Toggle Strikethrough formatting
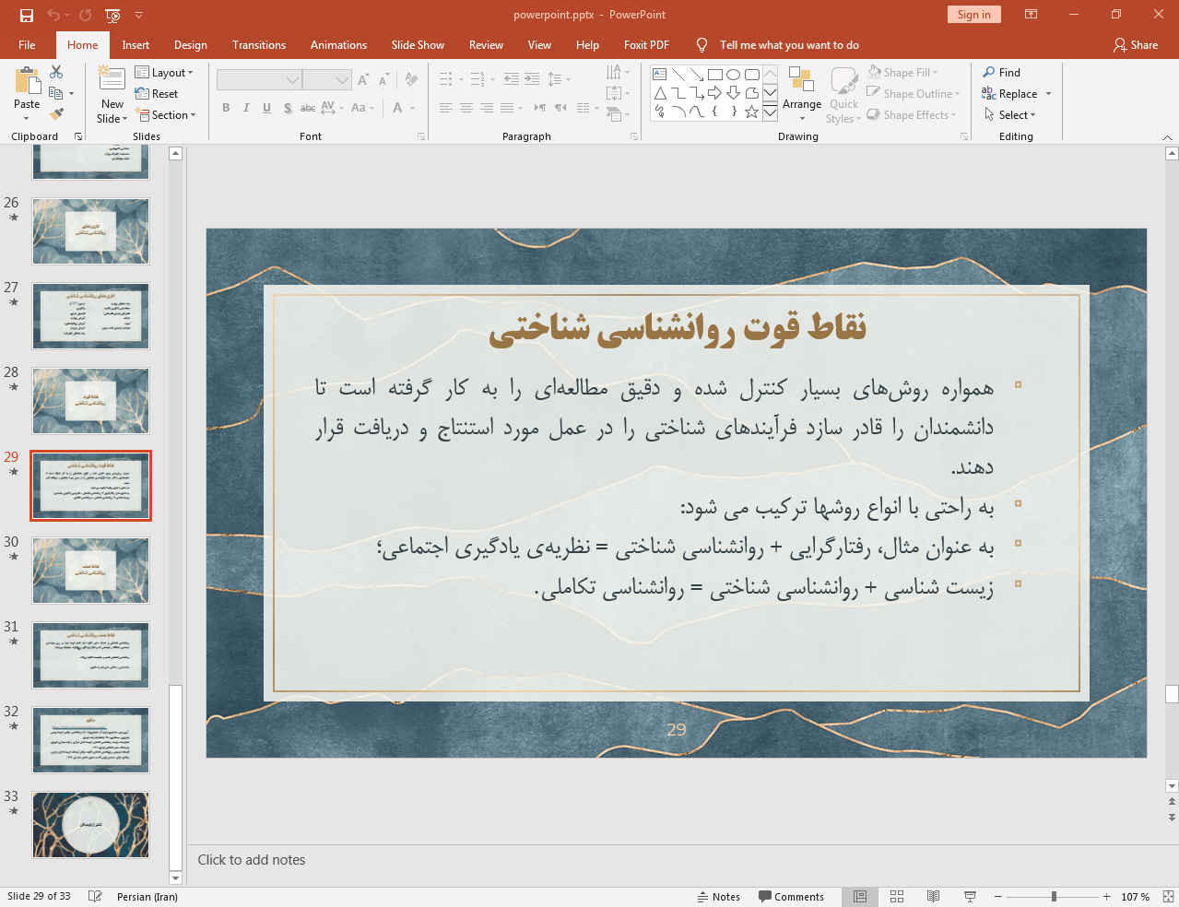 (308, 108)
